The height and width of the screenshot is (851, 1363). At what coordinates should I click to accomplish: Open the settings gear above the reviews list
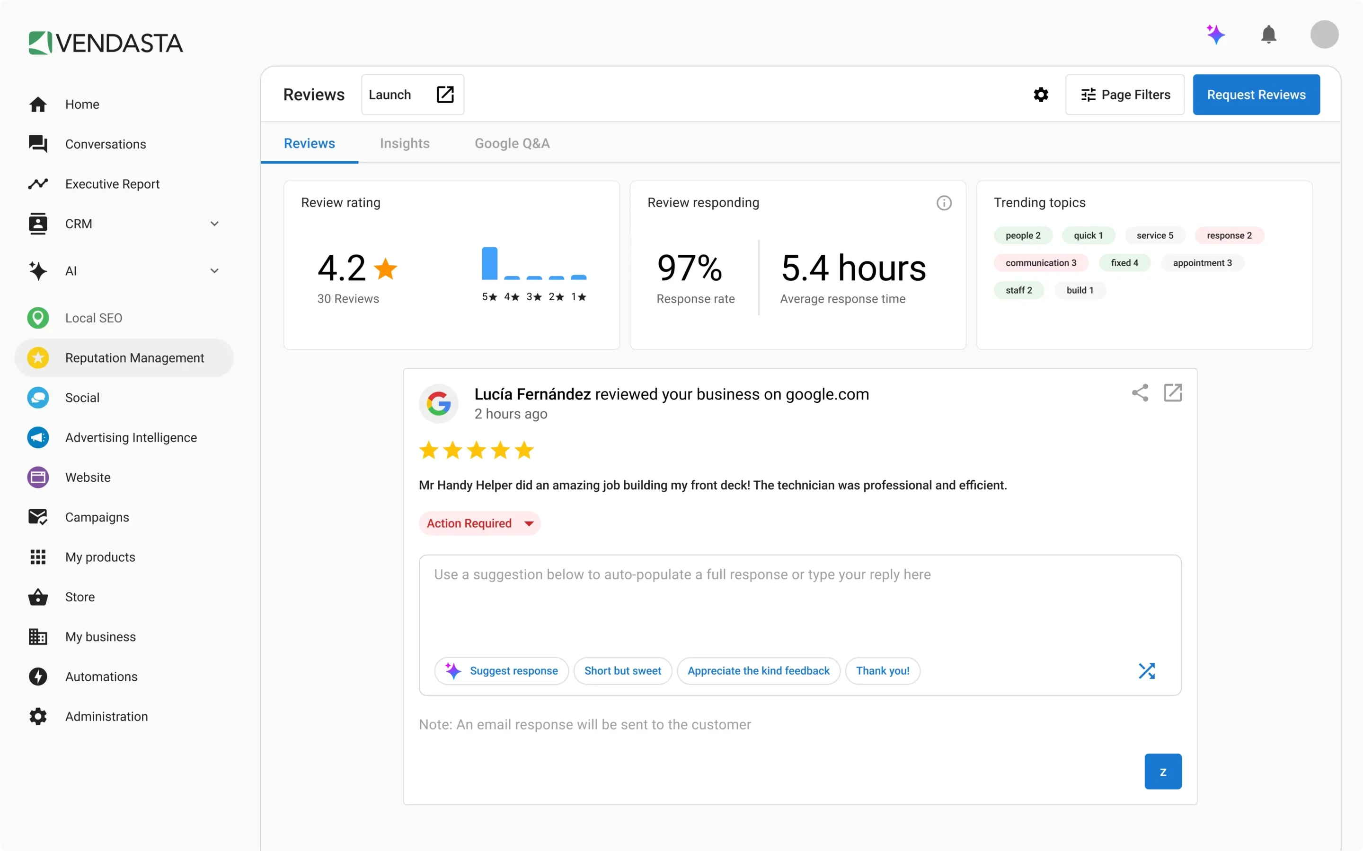1040,94
